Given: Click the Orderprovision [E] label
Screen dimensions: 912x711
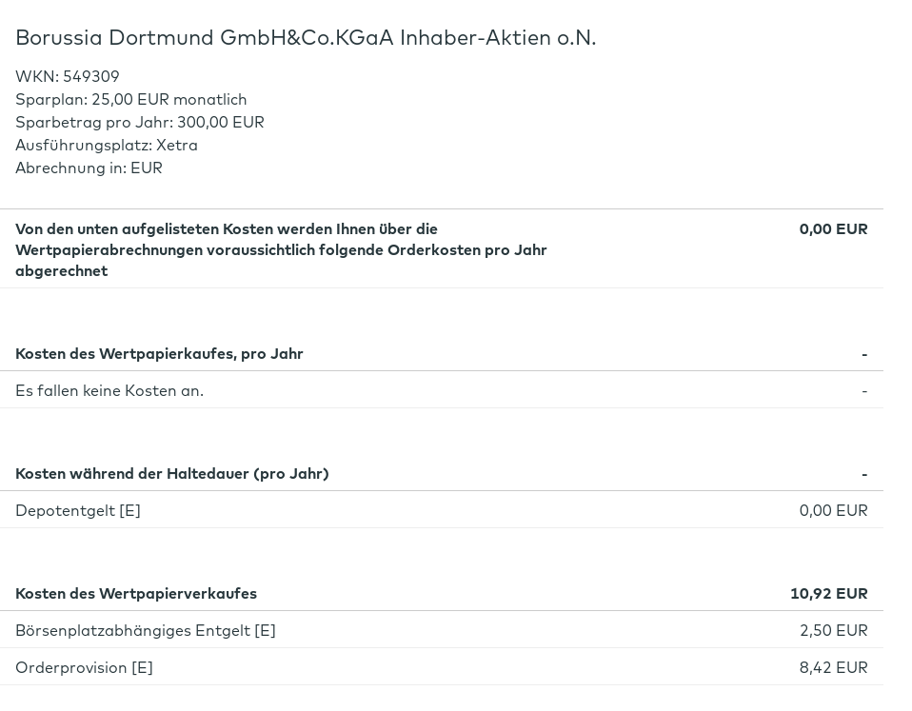Looking at the screenshot, I should pyautogui.click(x=84, y=667).
